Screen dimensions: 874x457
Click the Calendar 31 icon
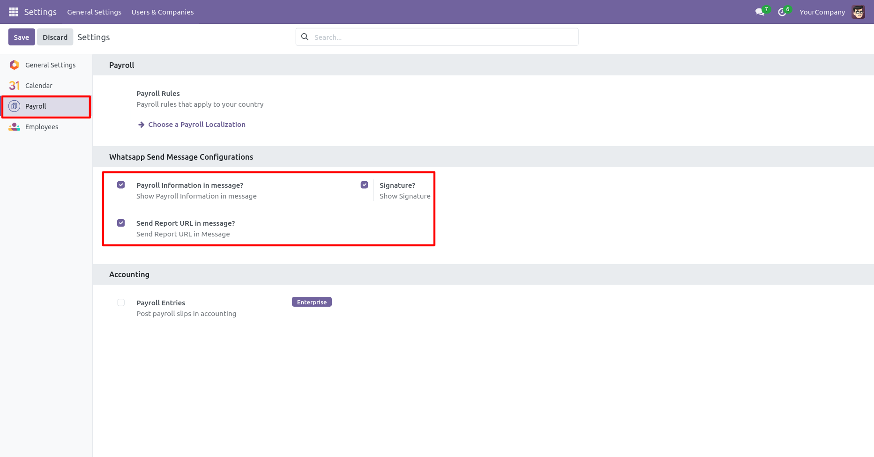[15, 85]
